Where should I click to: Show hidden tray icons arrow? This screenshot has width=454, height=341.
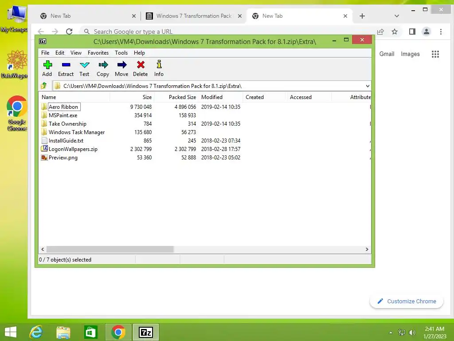pyautogui.click(x=391, y=333)
